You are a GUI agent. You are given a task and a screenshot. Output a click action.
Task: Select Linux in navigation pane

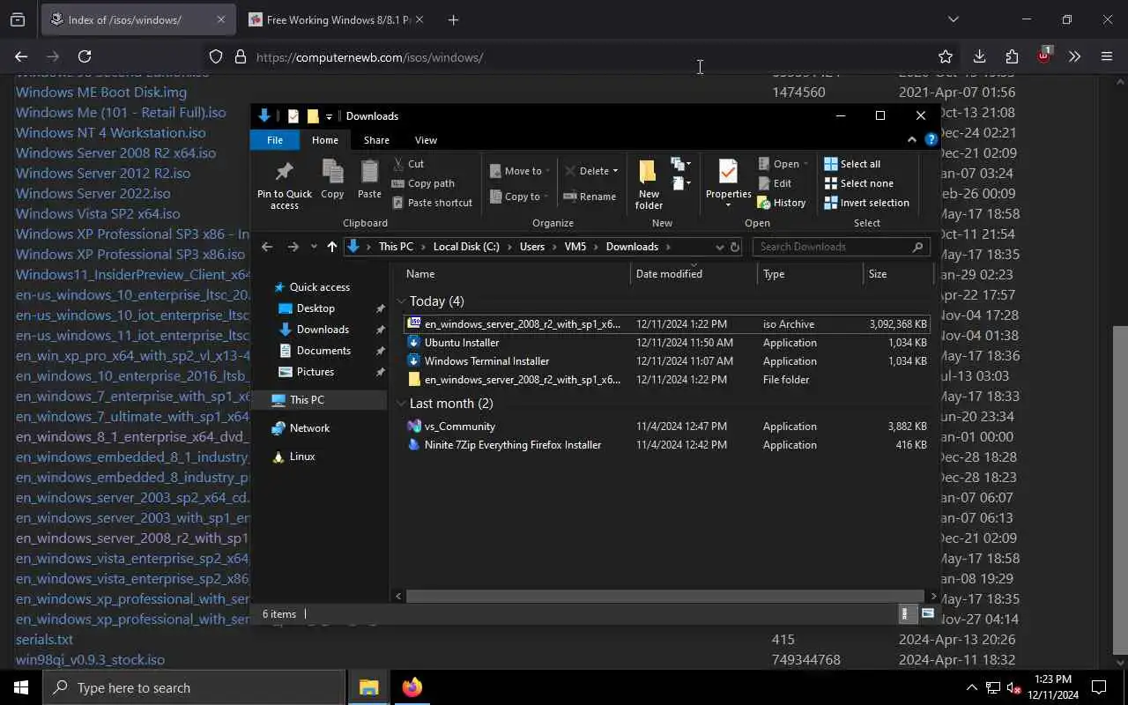coord(301,456)
